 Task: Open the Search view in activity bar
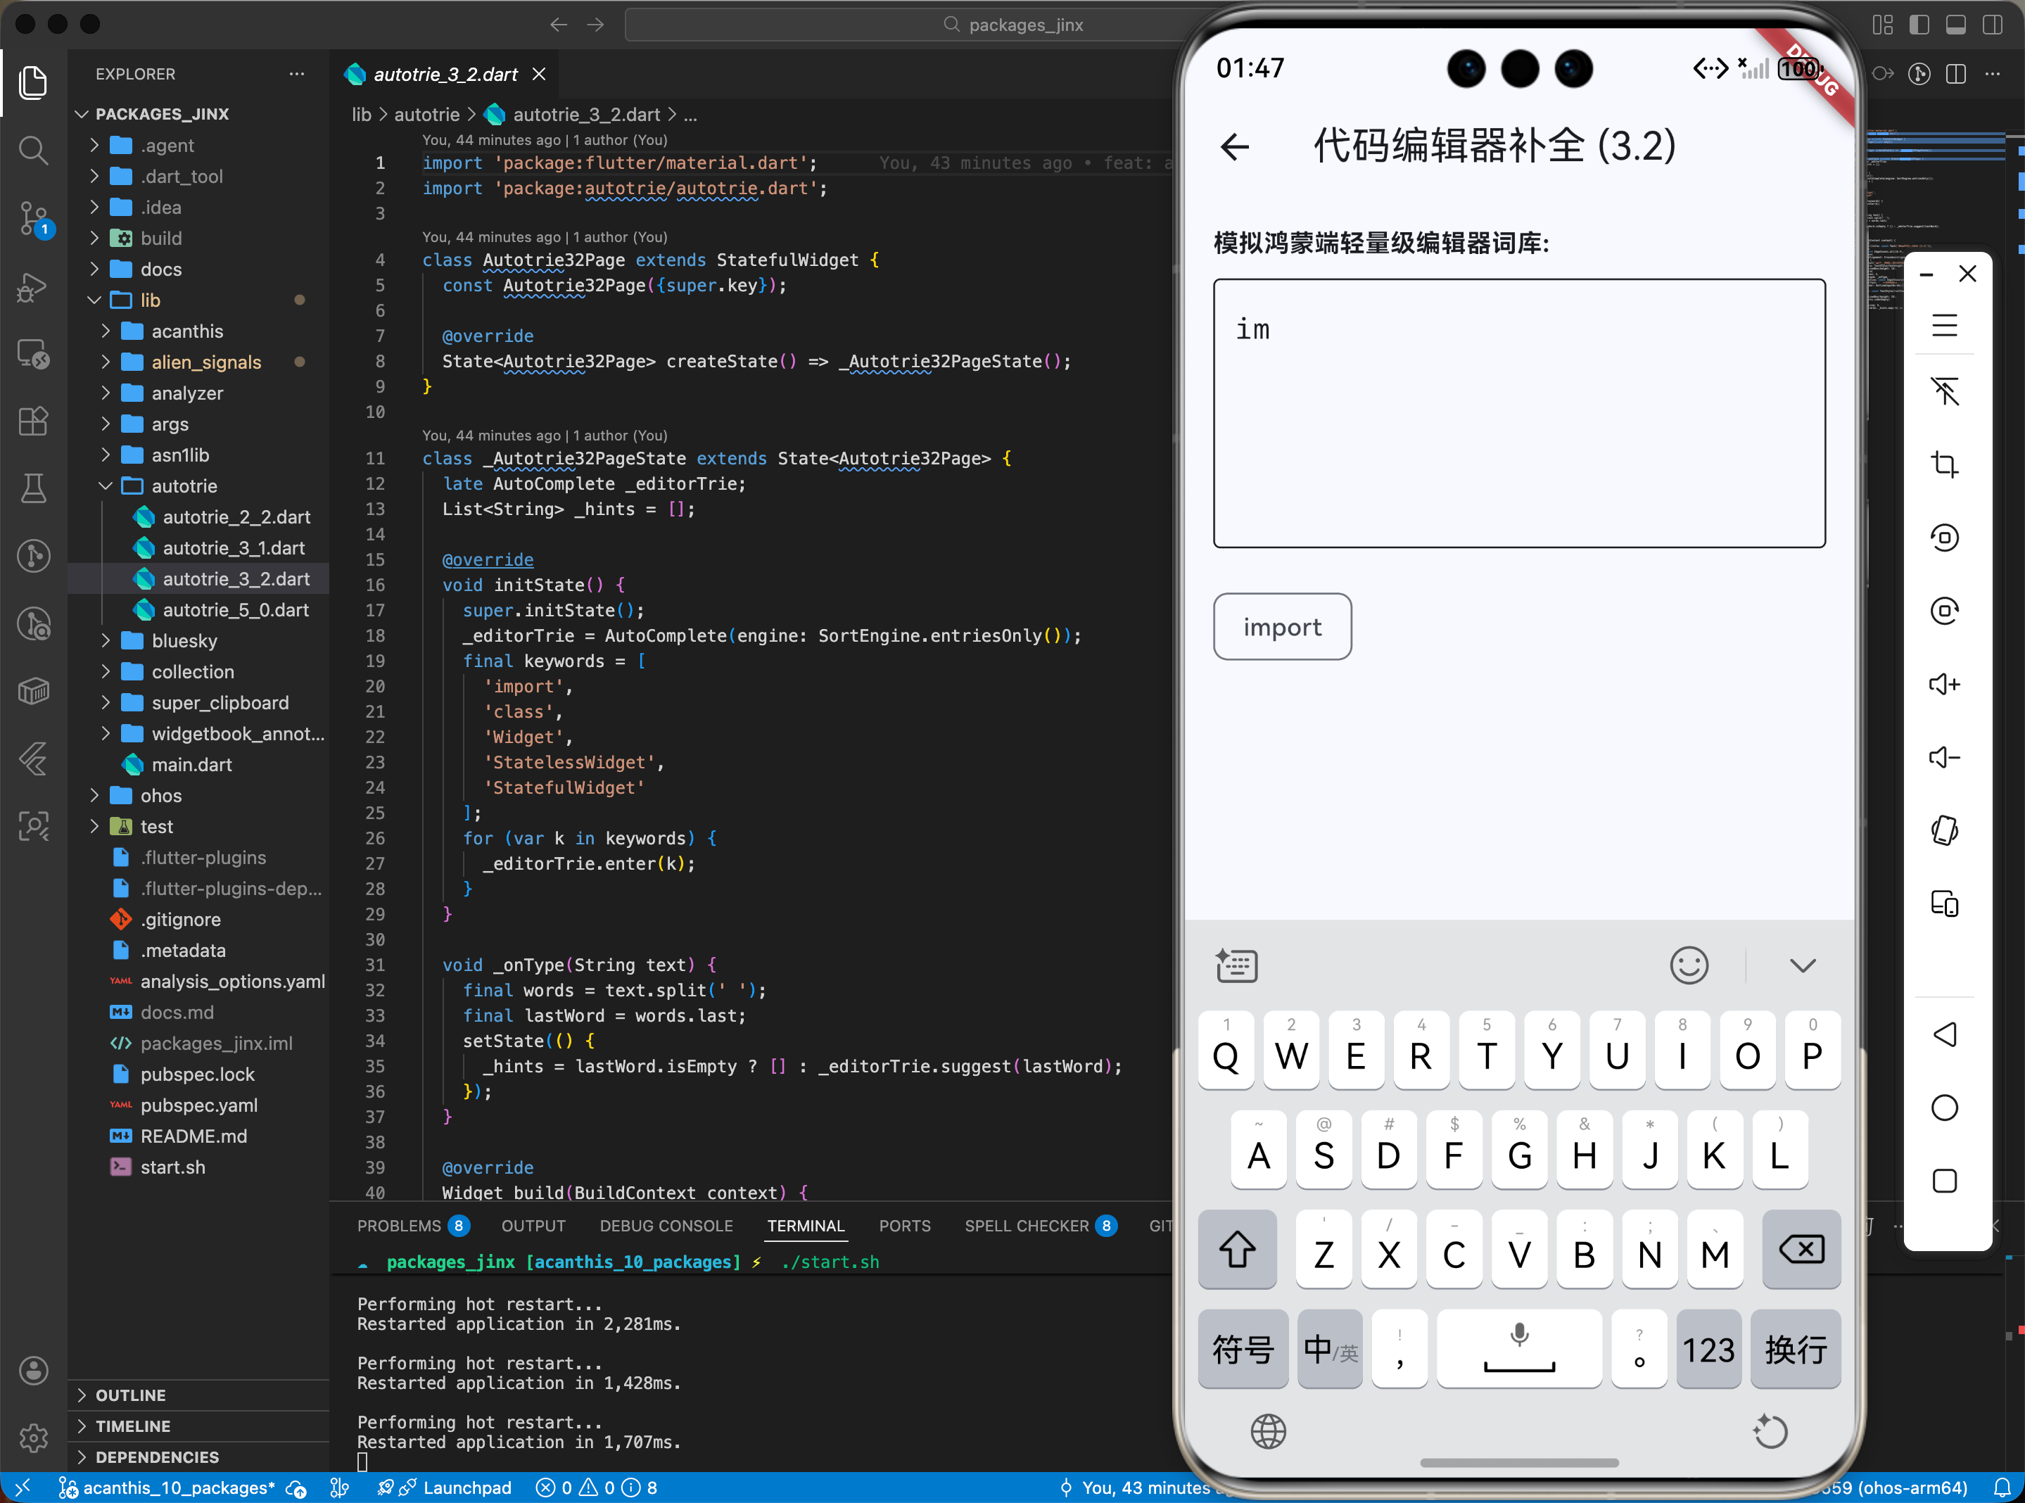click(x=34, y=150)
